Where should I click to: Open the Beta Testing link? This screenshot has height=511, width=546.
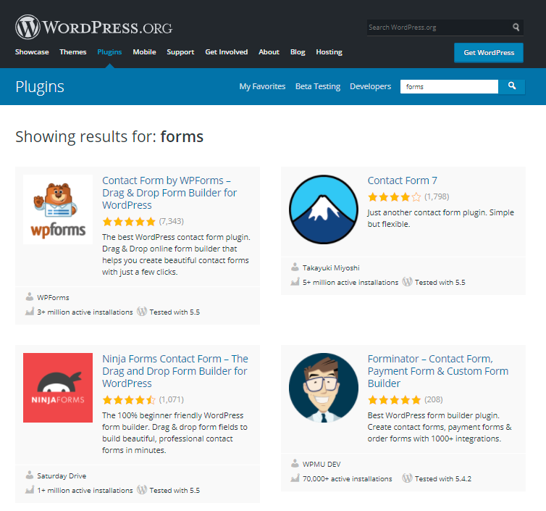(x=318, y=86)
